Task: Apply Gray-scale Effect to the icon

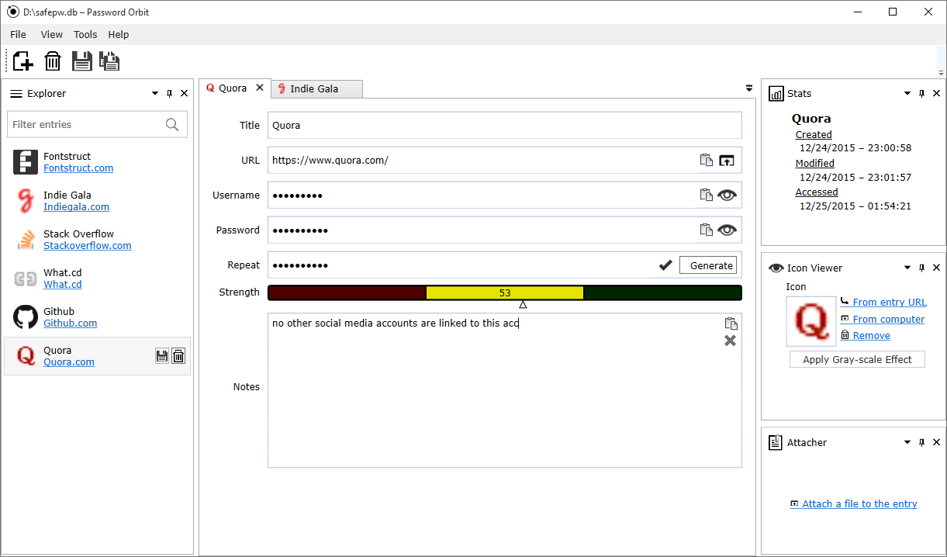Action: (x=857, y=360)
